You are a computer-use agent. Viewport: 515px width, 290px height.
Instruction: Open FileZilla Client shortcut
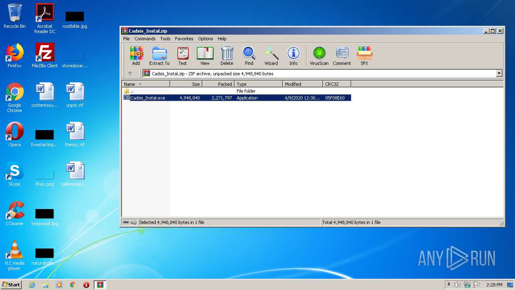point(45,56)
